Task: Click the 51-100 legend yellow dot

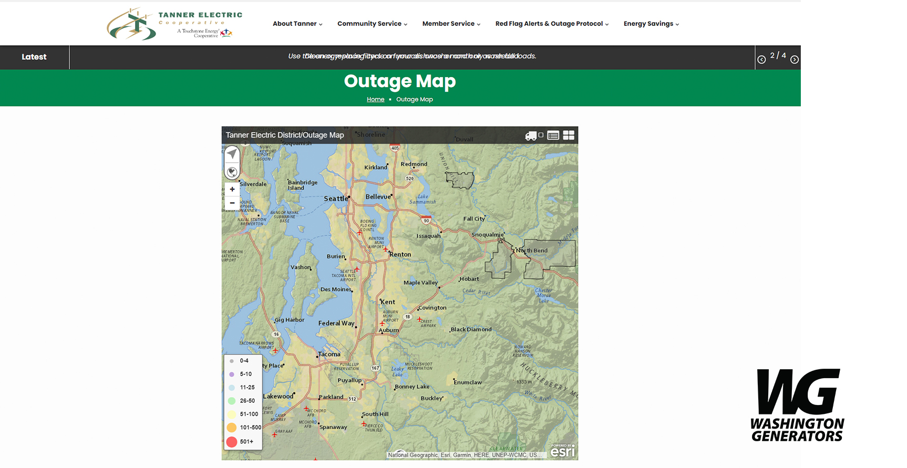Action: point(232,414)
